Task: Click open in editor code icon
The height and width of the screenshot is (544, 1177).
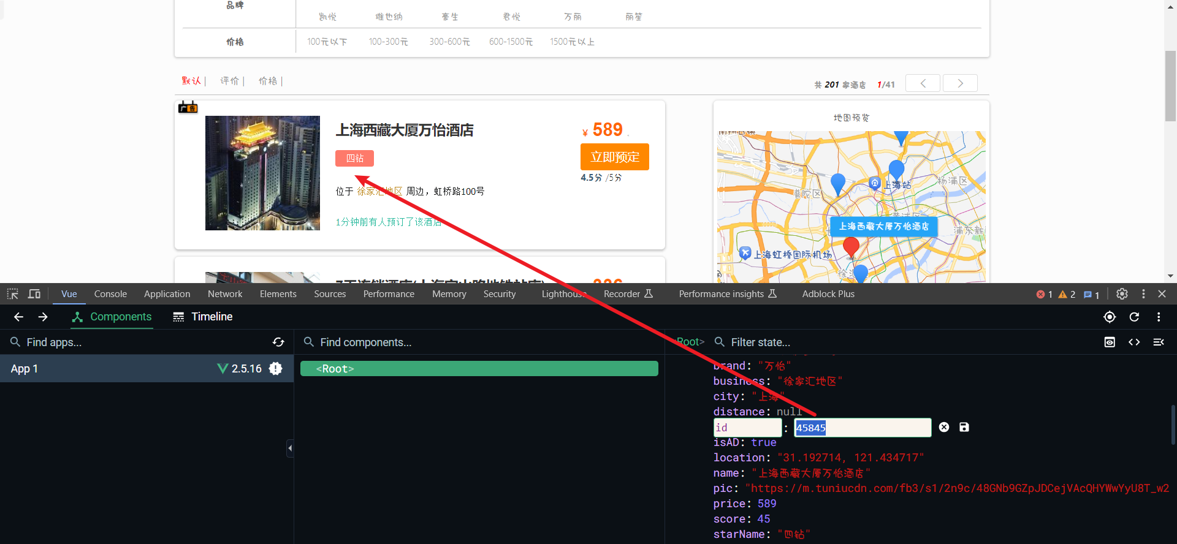Action: tap(1134, 342)
